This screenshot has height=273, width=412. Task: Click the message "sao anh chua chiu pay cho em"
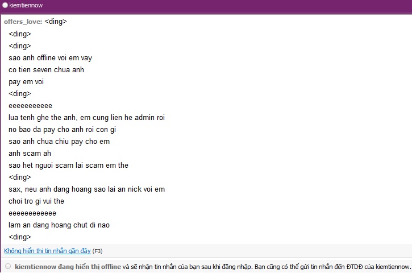[59, 141]
